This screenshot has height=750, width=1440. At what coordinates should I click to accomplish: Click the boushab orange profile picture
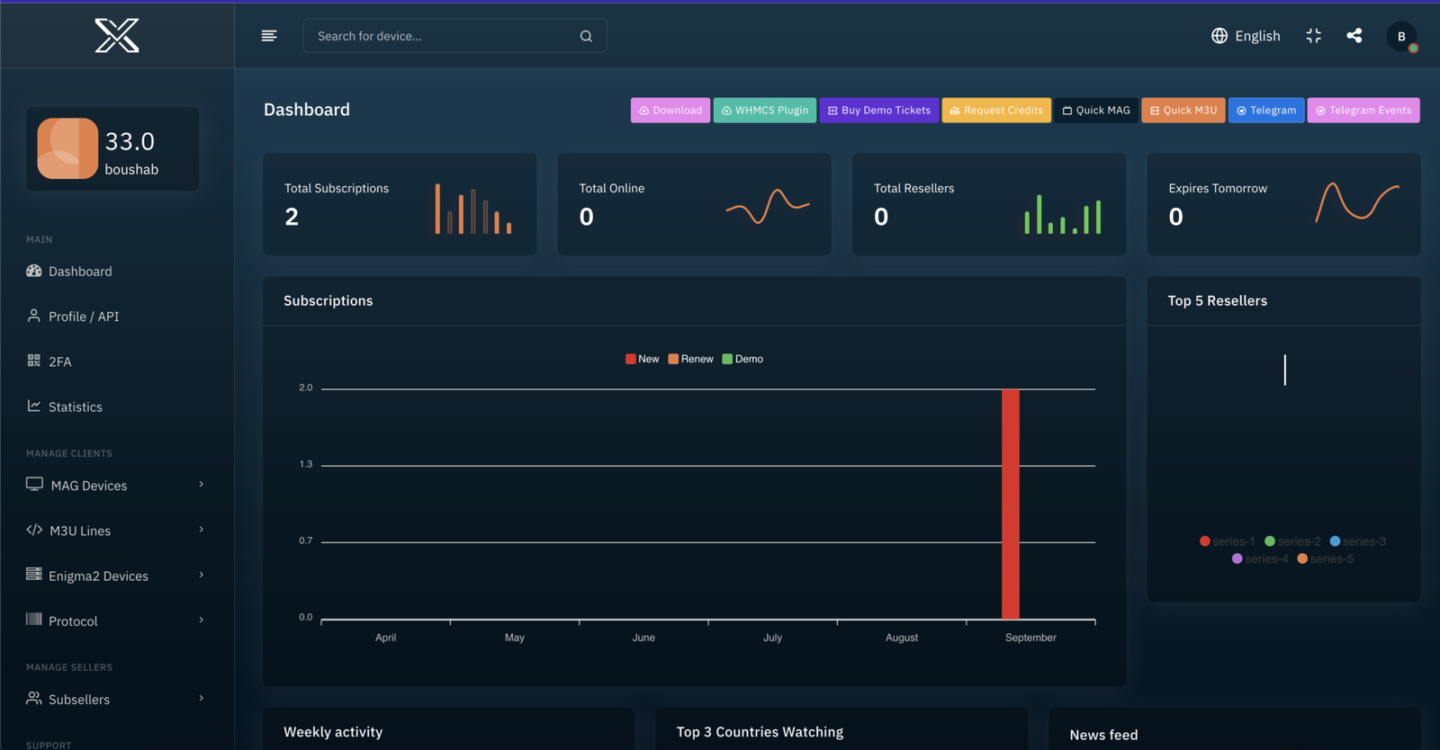(x=67, y=148)
